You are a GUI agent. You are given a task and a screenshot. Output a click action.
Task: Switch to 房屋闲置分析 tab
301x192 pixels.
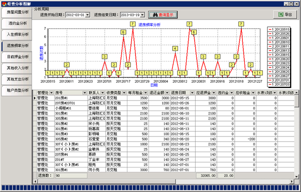point(17,12)
